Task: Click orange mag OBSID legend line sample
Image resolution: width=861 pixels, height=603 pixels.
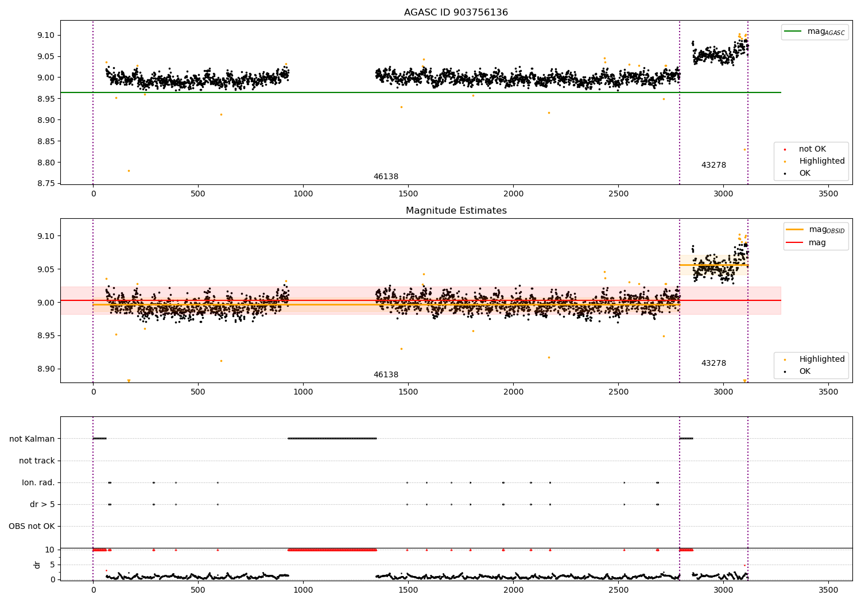Action: pyautogui.click(x=795, y=230)
